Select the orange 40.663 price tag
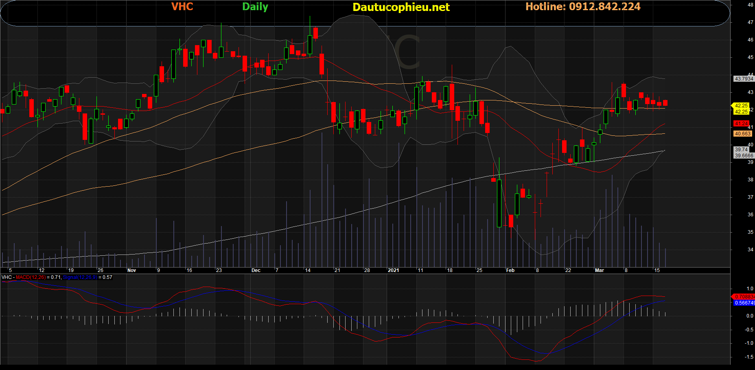 [742, 134]
